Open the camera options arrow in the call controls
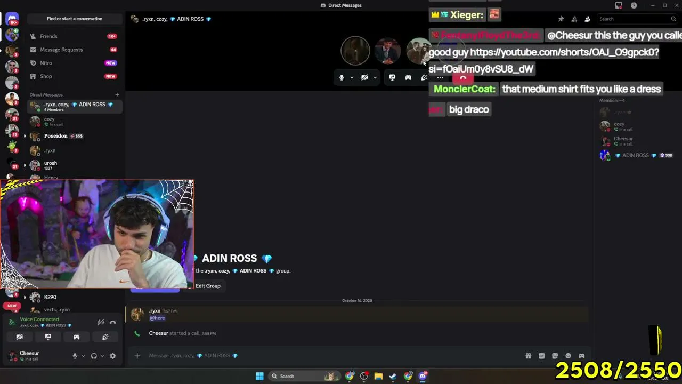The height and width of the screenshot is (384, 682). click(375, 77)
